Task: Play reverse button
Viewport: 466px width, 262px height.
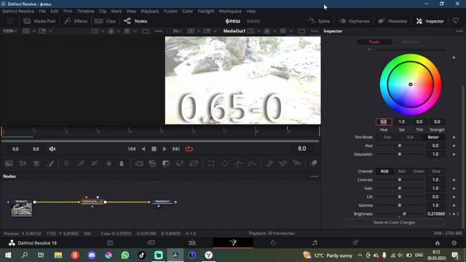Action: point(143,148)
